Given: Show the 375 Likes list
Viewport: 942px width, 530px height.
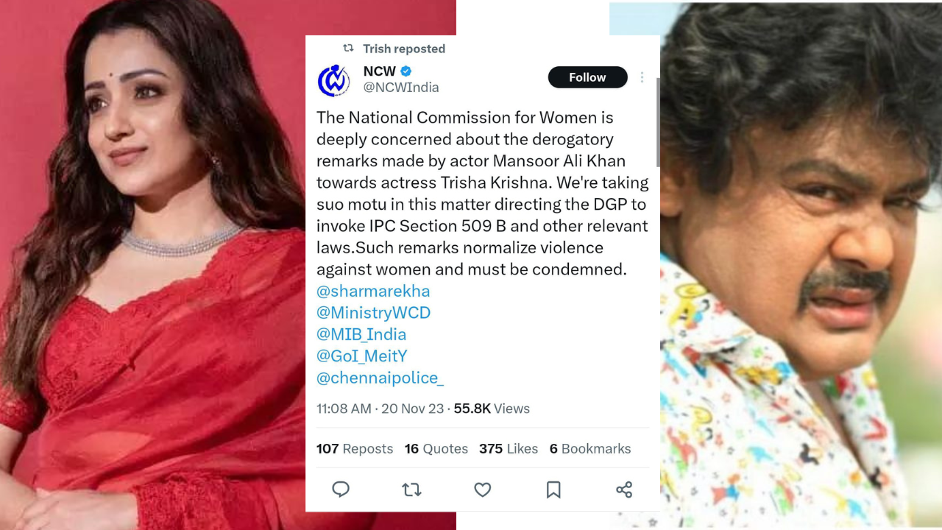Looking at the screenshot, I should coord(509,448).
